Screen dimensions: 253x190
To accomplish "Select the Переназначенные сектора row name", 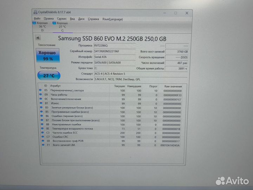I will 67,90.
